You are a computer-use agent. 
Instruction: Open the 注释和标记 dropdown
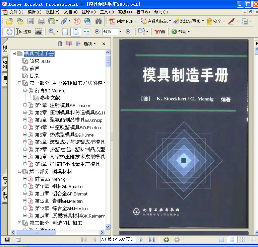point(170,21)
